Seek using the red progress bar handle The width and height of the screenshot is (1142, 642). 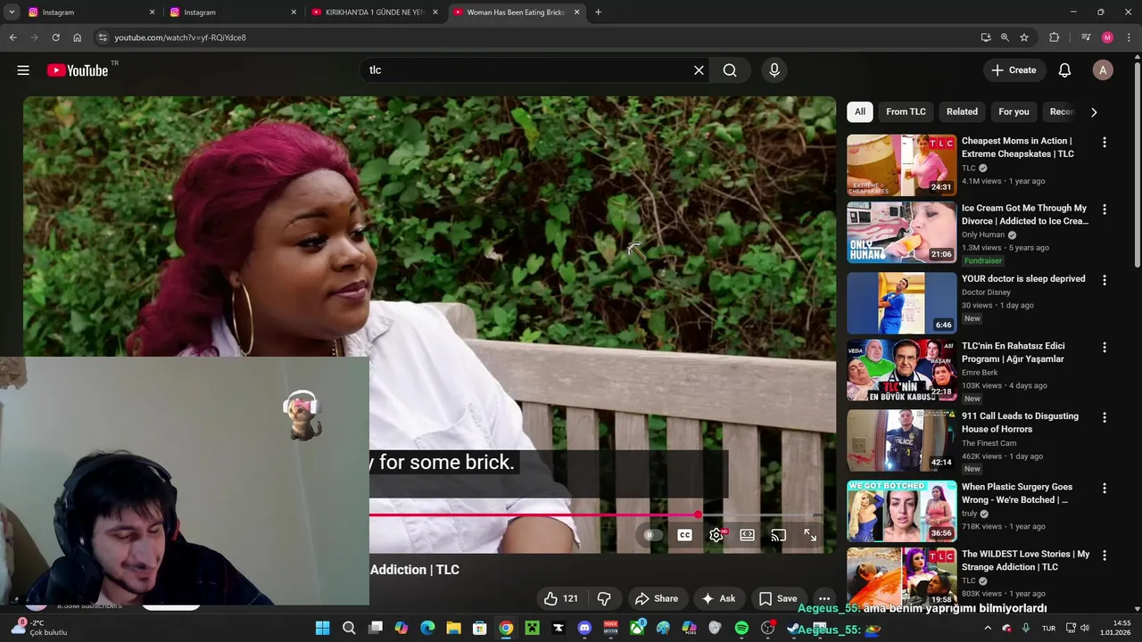tap(698, 514)
